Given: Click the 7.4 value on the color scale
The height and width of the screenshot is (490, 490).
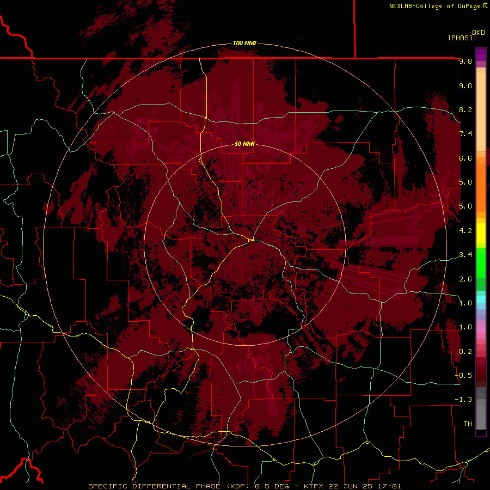Looking at the screenshot, I should [465, 134].
